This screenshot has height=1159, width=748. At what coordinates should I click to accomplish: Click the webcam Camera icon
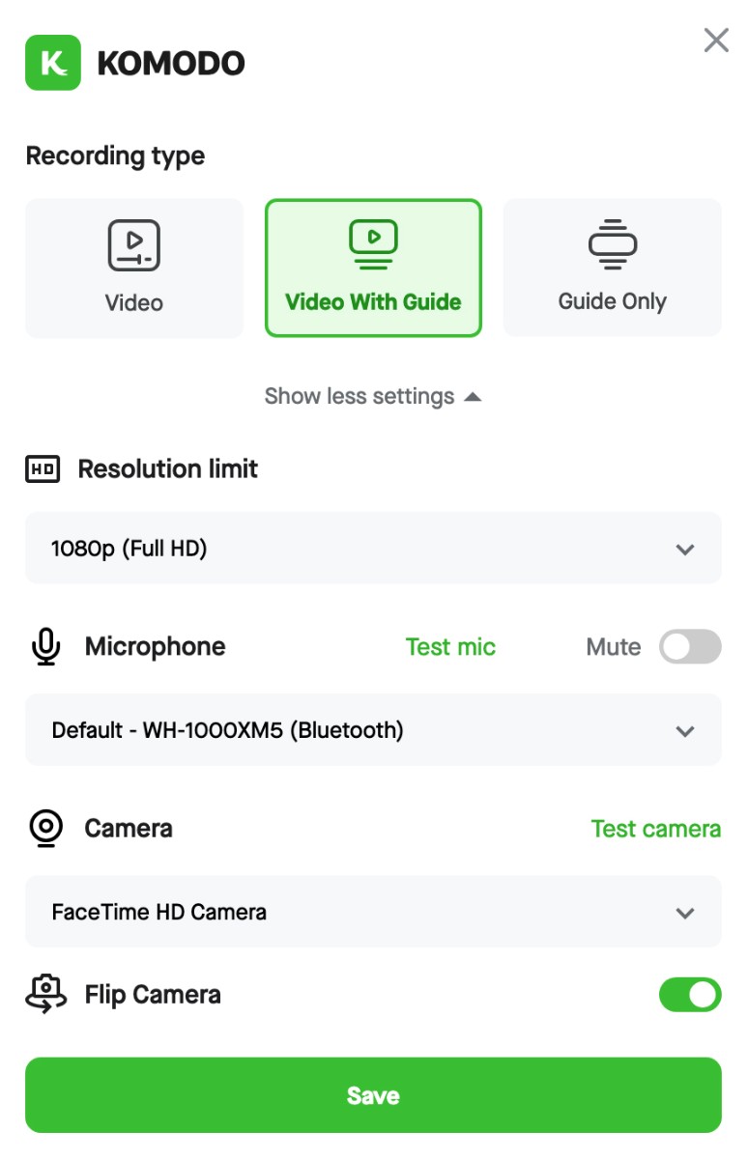[45, 829]
